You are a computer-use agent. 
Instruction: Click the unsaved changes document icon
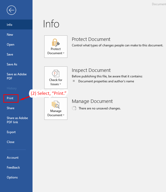coord(74,108)
